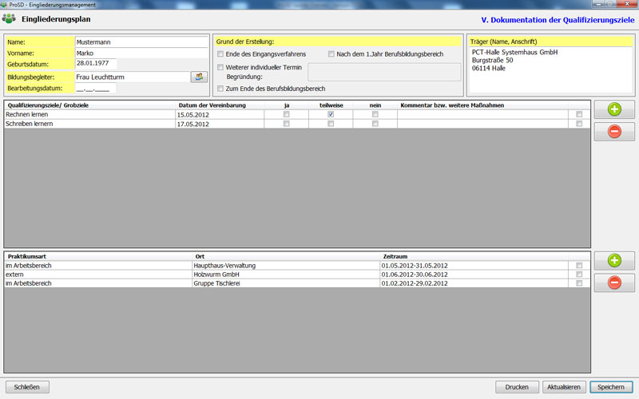The width and height of the screenshot is (639, 399).
Task: Tick 'Zum Ende des Berufsbildungsbereich' option
Action: tap(220, 89)
